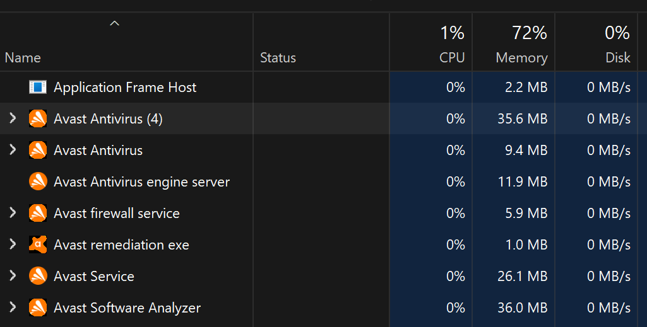The height and width of the screenshot is (327, 647).
Task: Click the 36.0 MB memory value
Action: [523, 308]
